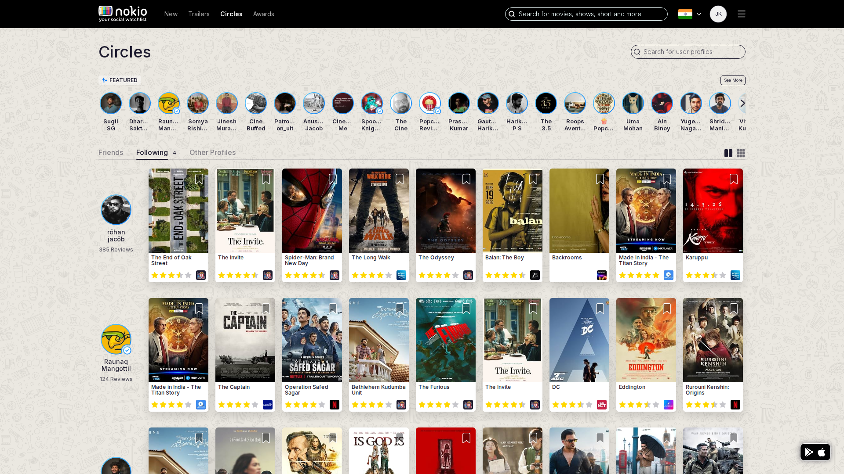
Task: Switch to grid view layout
Action: 741,153
